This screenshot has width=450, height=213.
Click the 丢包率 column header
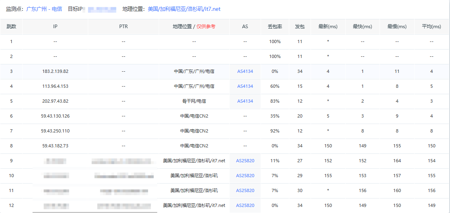tap(275, 27)
